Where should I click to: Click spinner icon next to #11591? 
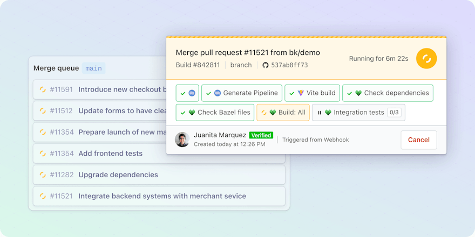click(x=43, y=89)
